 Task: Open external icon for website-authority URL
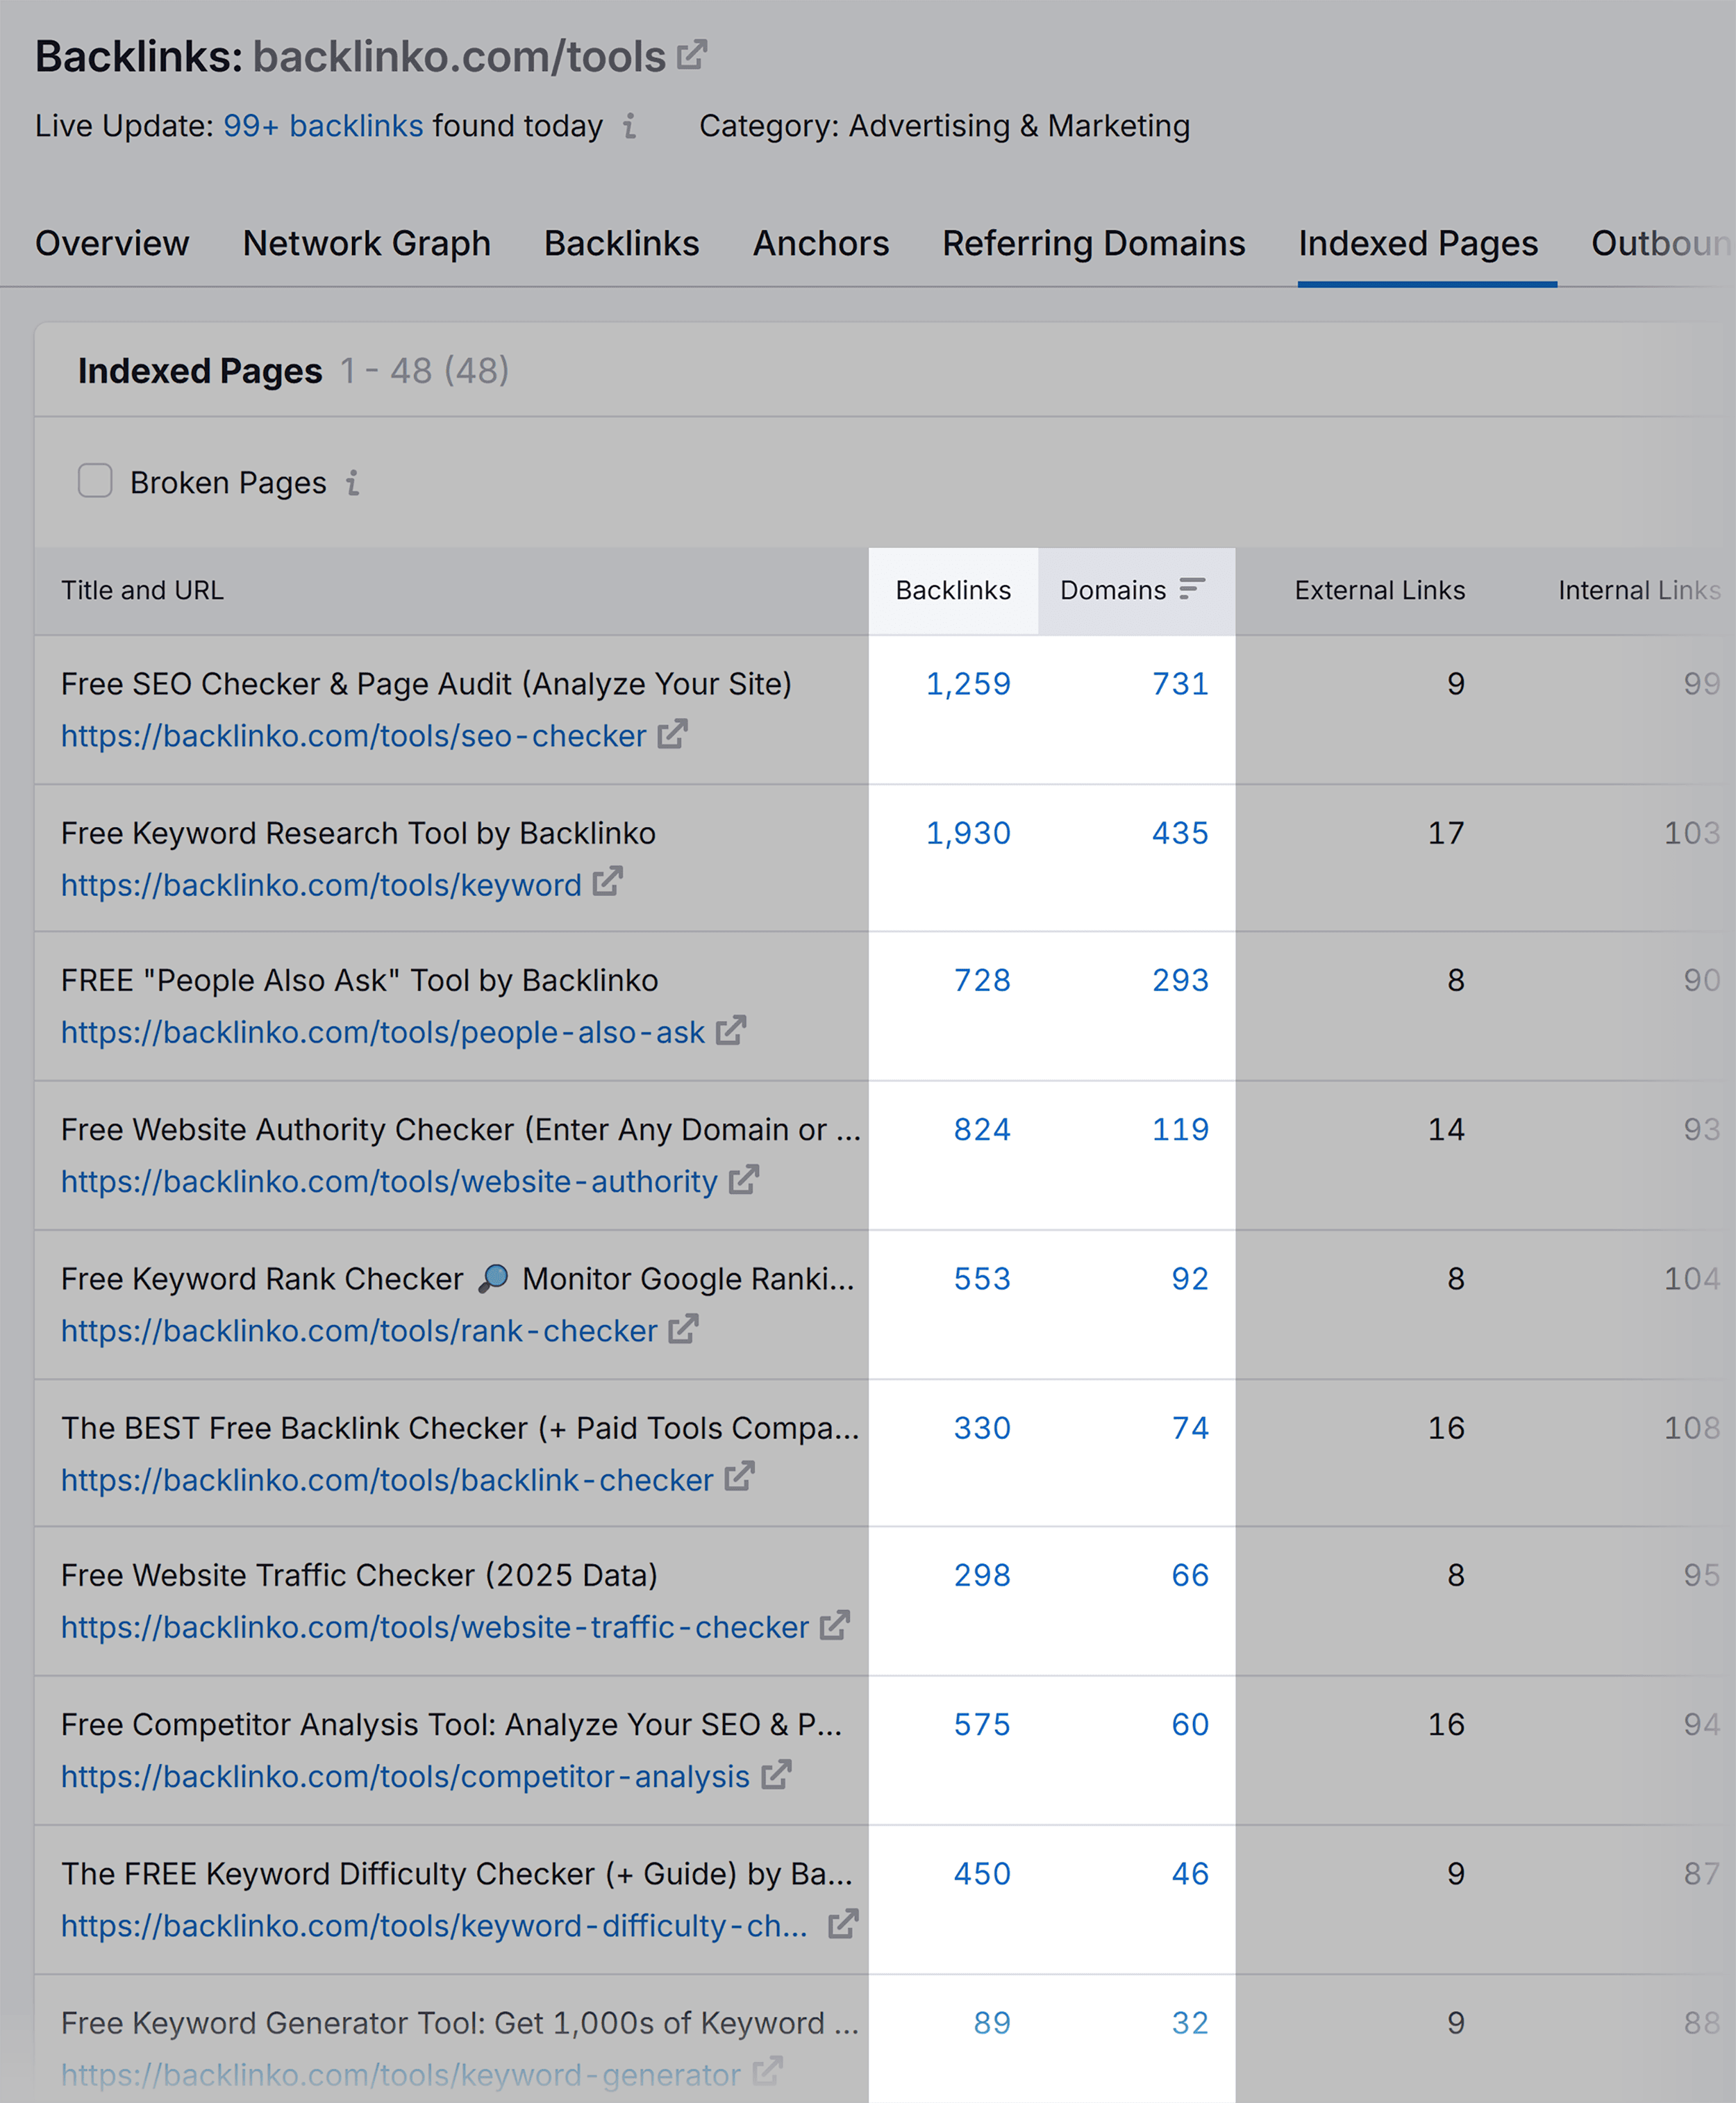(x=744, y=1180)
